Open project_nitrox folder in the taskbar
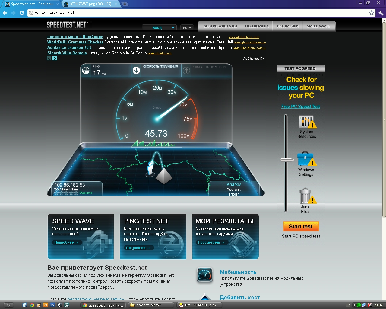386x309 pixels. pyautogui.click(x=151, y=305)
